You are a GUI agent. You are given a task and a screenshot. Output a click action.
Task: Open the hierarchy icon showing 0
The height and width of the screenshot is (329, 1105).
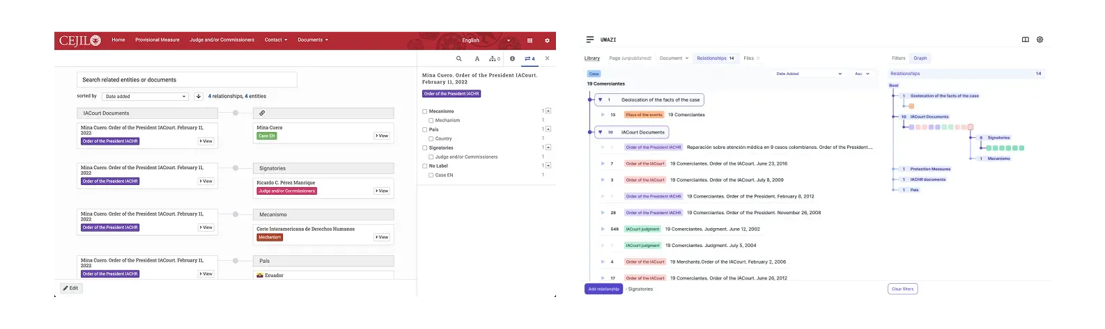[495, 58]
